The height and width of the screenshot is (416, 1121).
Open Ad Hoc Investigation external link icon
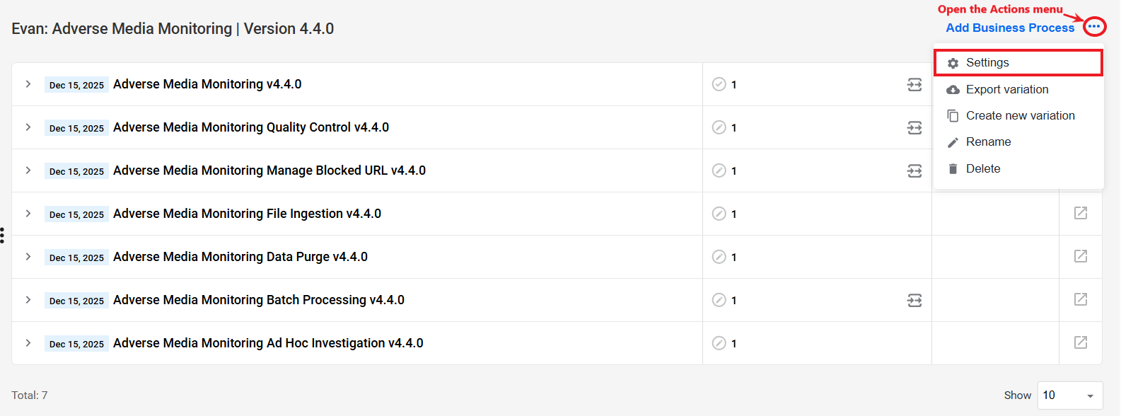[x=1081, y=342]
